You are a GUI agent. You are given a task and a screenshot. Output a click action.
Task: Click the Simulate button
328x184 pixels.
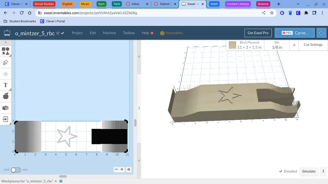pos(309,171)
